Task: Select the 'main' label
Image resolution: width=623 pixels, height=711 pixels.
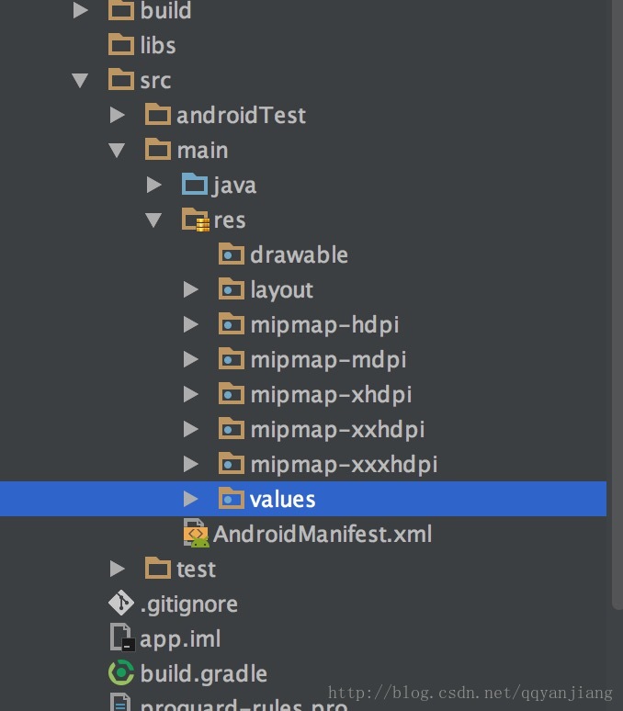Action: click(x=202, y=150)
